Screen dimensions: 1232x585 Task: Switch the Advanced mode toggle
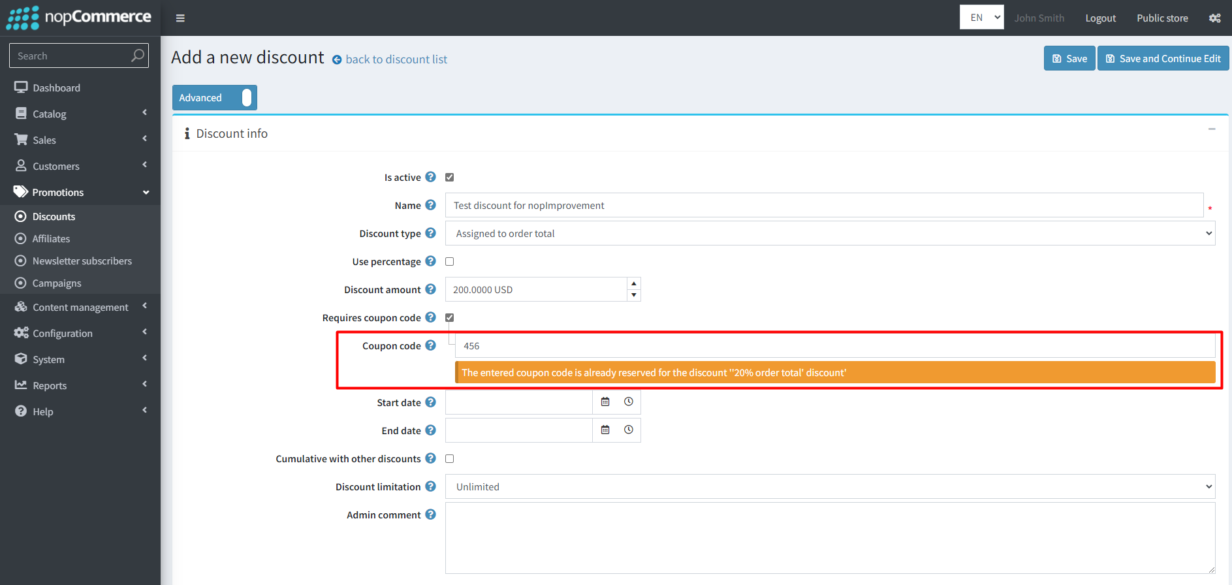click(x=215, y=98)
